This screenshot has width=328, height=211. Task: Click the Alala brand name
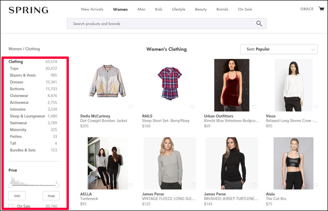[x=270, y=194]
